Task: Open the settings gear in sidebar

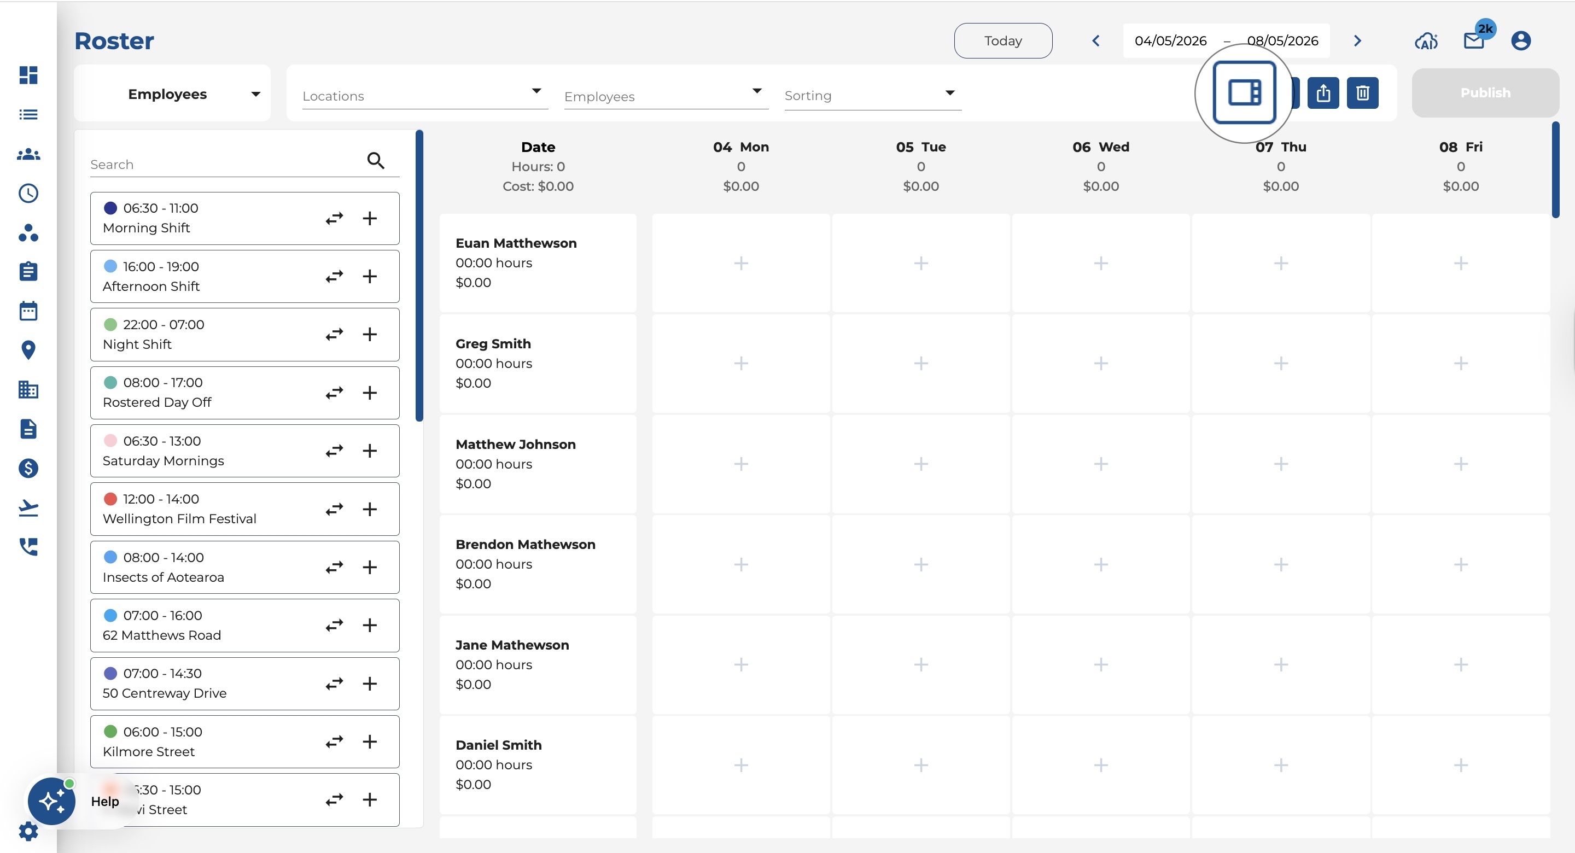Action: [x=28, y=831]
